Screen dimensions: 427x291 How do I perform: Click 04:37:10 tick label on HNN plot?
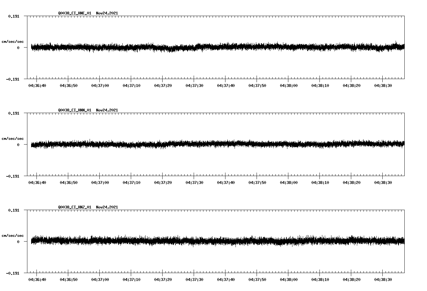point(131,183)
